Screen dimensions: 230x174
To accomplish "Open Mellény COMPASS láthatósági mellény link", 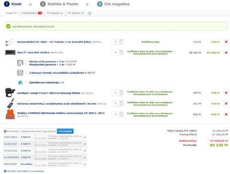I will (x=61, y=113).
